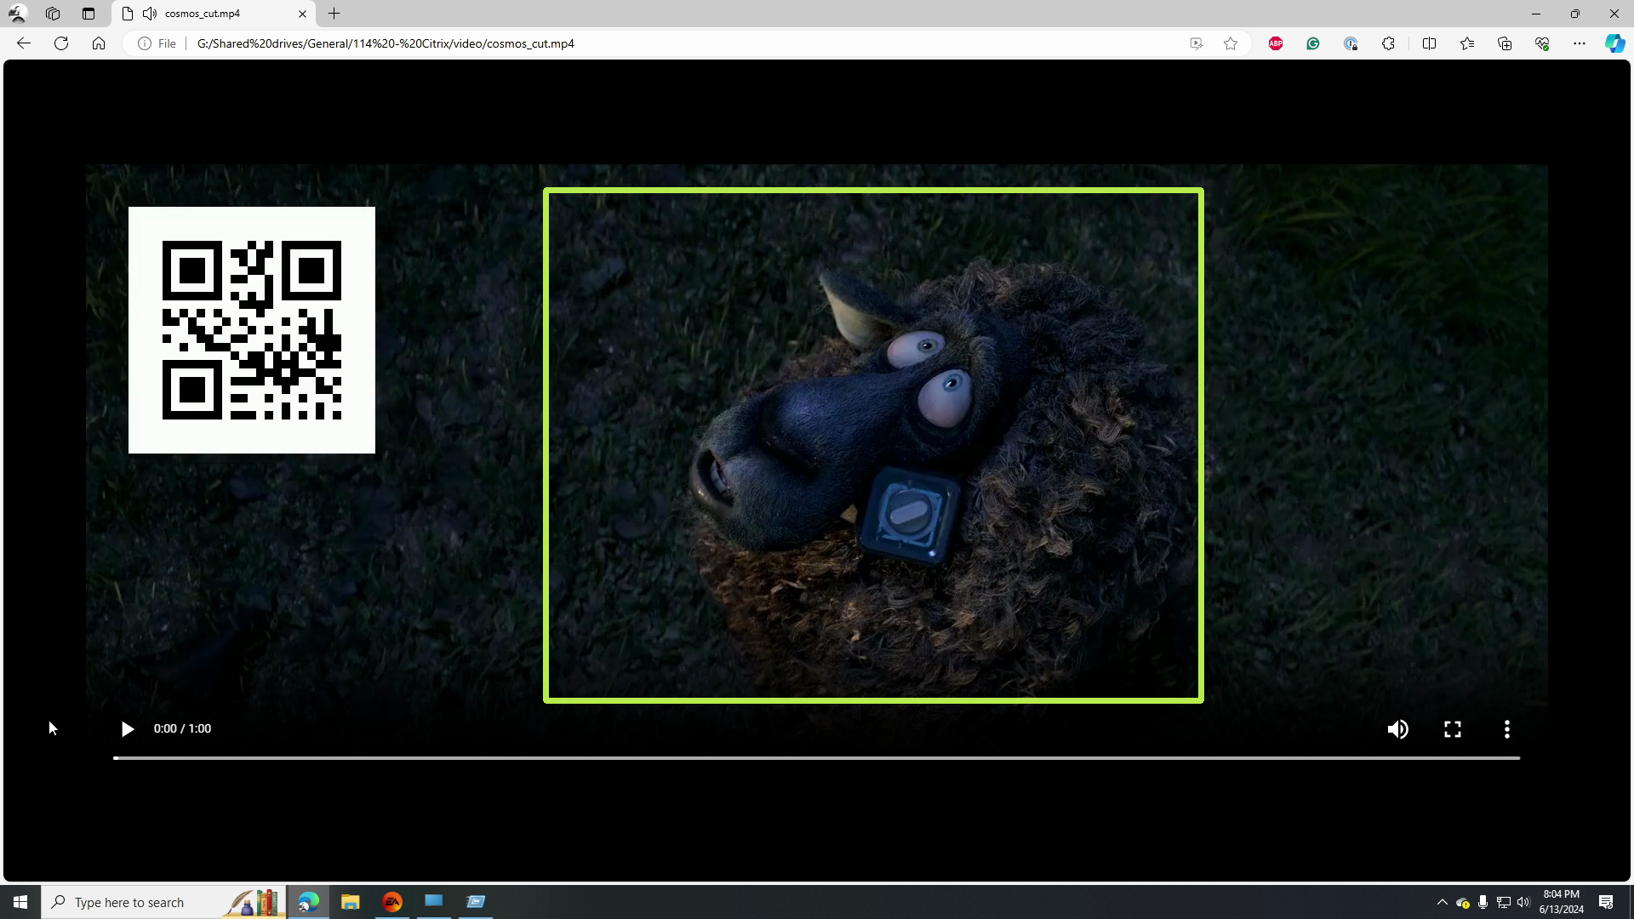Open Settings and more menu
The width and height of the screenshot is (1634, 919).
point(1580,43)
